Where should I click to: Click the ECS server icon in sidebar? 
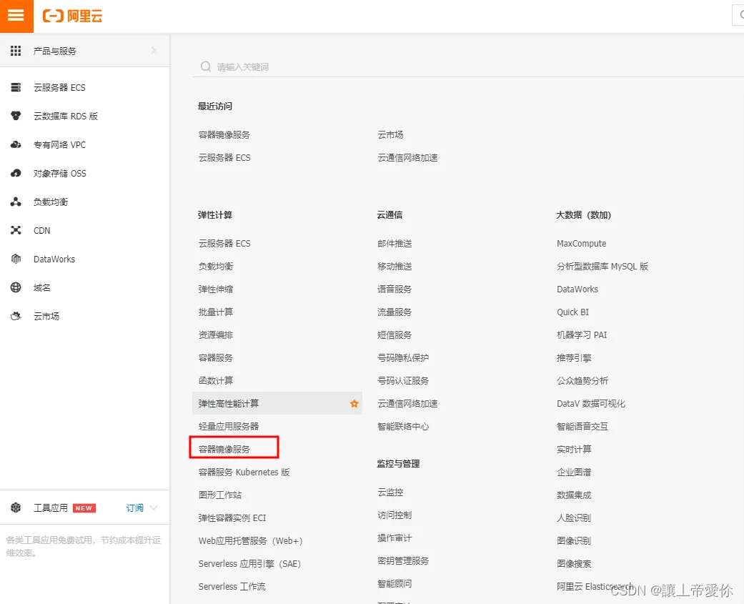(16, 87)
